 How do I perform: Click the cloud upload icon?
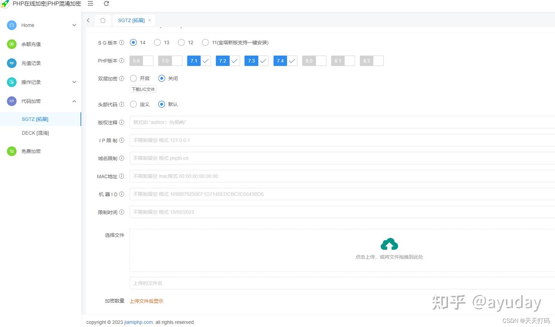(389, 244)
